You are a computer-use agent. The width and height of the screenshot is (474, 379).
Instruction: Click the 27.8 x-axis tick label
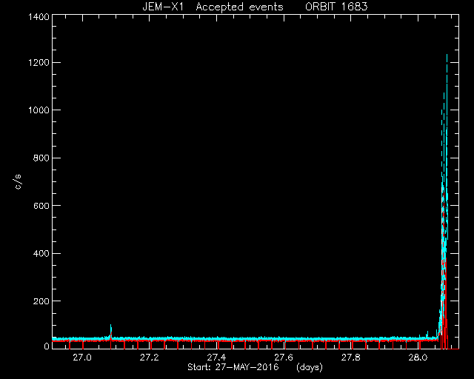tap(350, 358)
